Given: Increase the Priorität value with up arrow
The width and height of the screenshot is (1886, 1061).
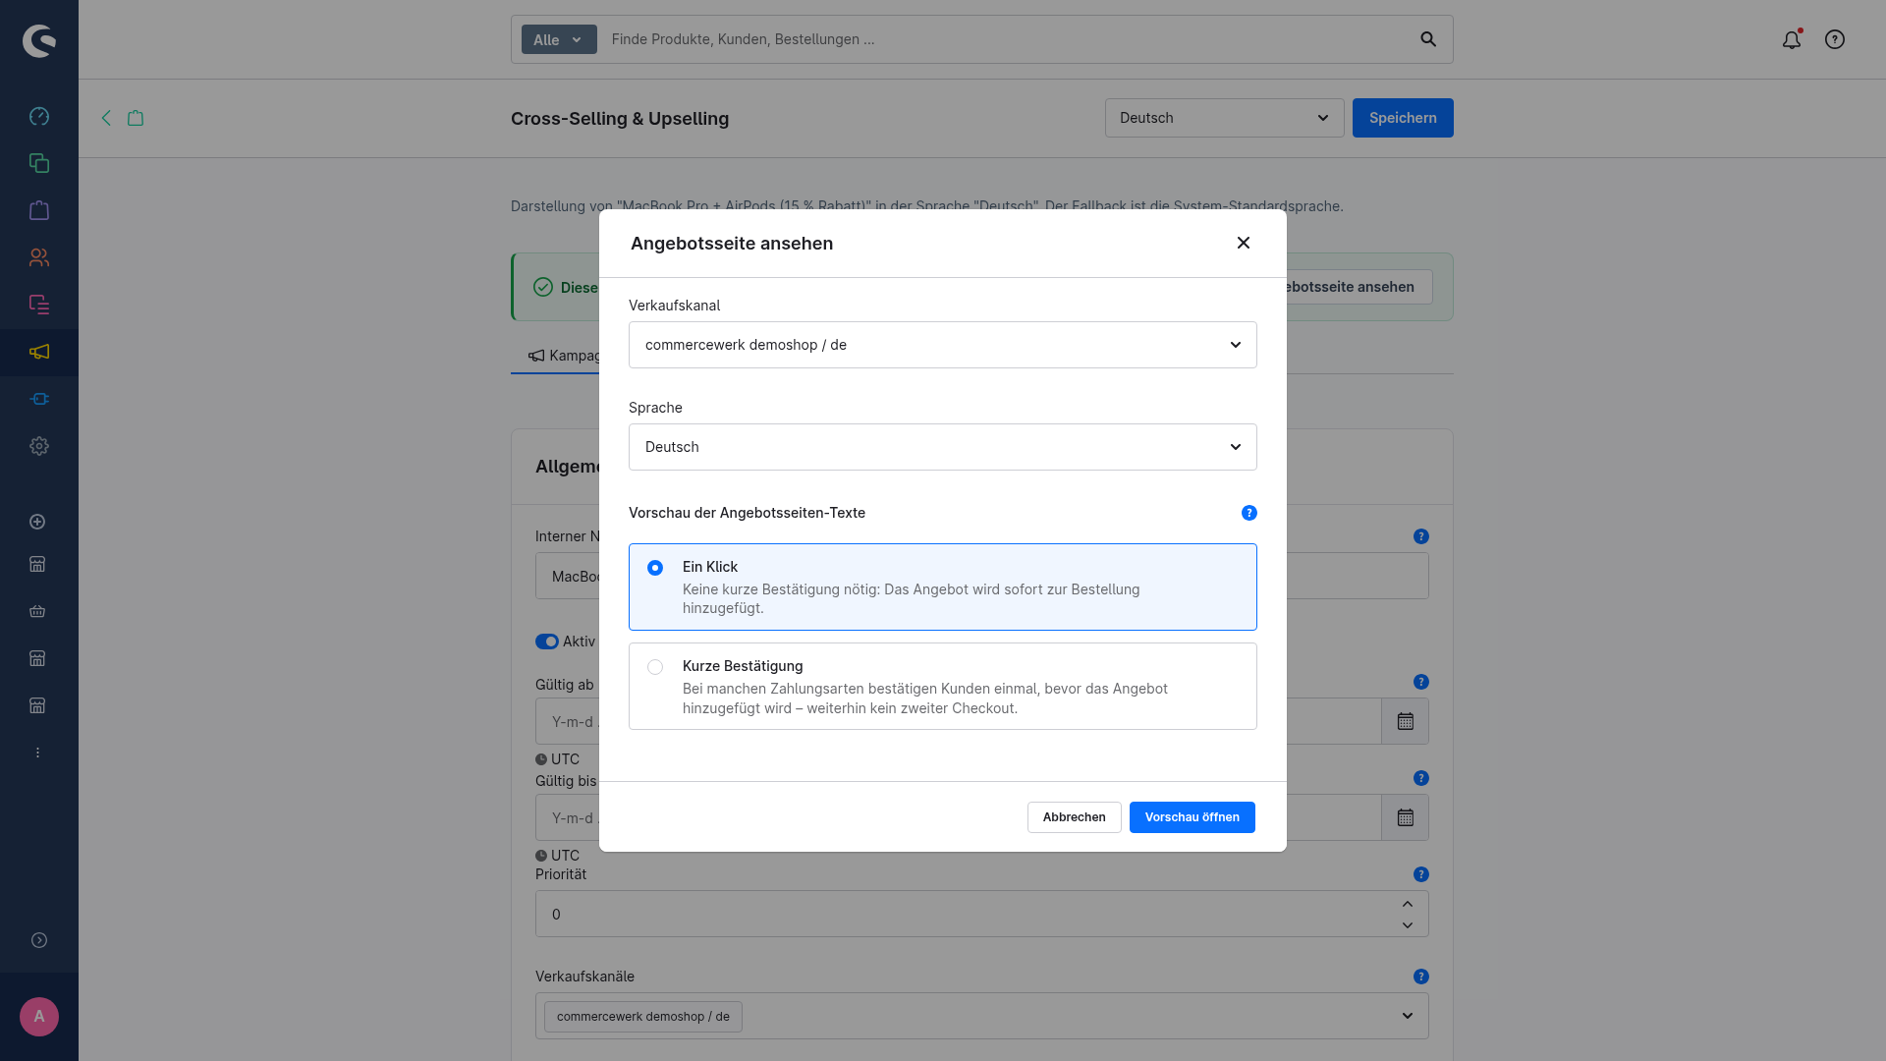Looking at the screenshot, I should tap(1408, 904).
